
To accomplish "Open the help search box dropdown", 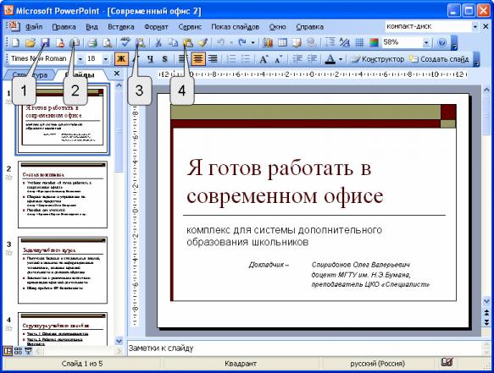I will click(x=475, y=27).
